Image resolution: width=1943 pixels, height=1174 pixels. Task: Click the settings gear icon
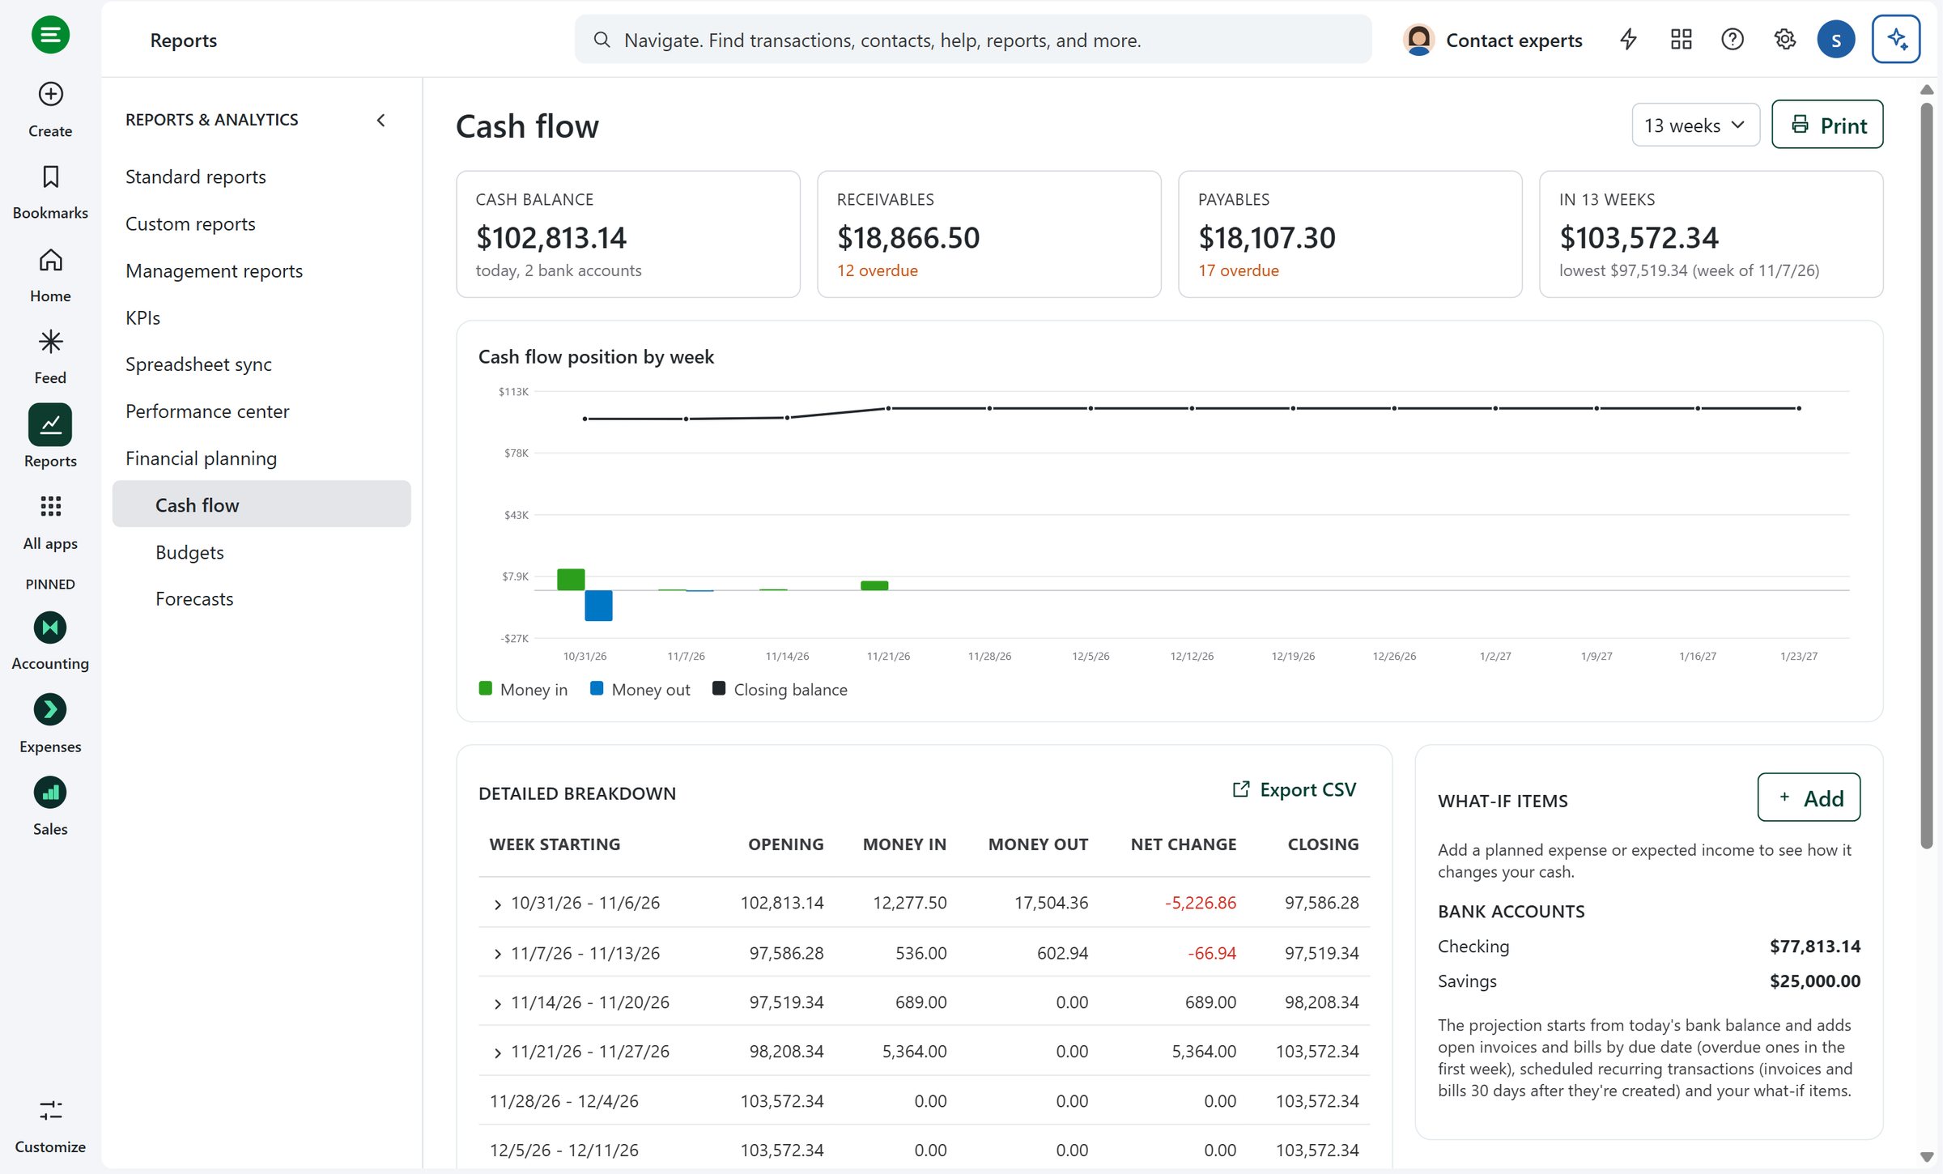pyautogui.click(x=1784, y=39)
